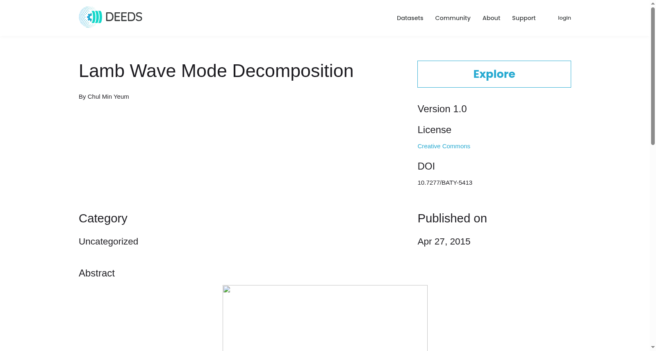Screen dimensions: 656x351
Task: Click the title Lamb Wave Mode Decomposition
Action: click(216, 71)
